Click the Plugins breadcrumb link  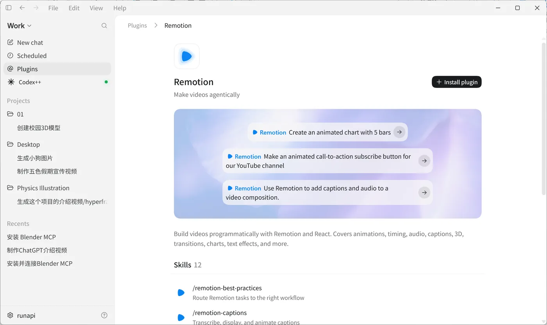pyautogui.click(x=138, y=25)
